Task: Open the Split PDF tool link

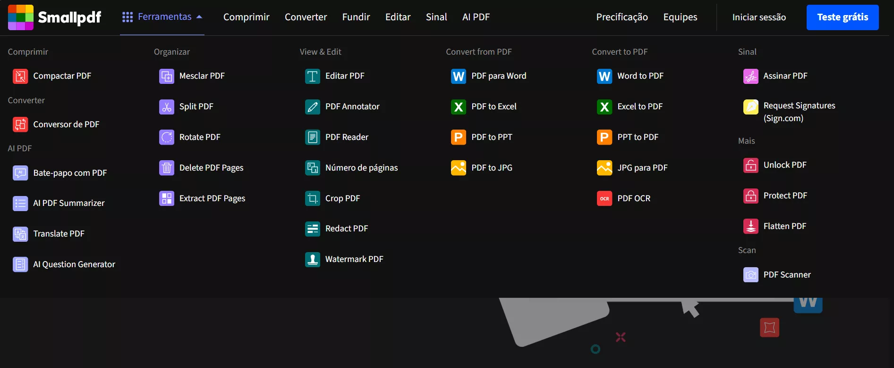Action: click(x=196, y=106)
